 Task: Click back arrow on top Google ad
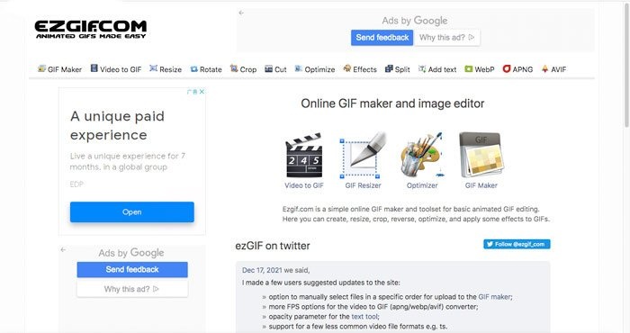click(241, 13)
